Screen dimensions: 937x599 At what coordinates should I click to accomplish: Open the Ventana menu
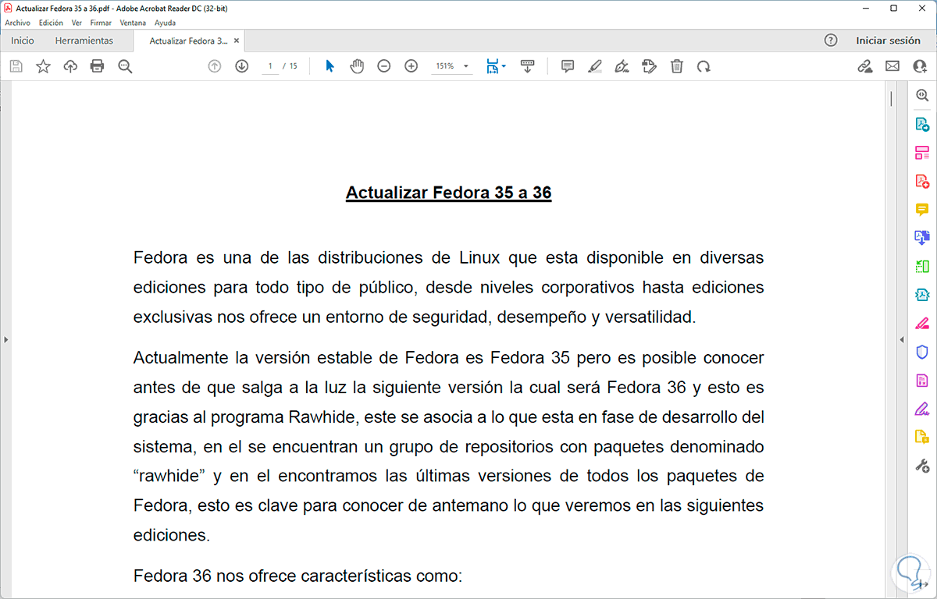point(133,23)
